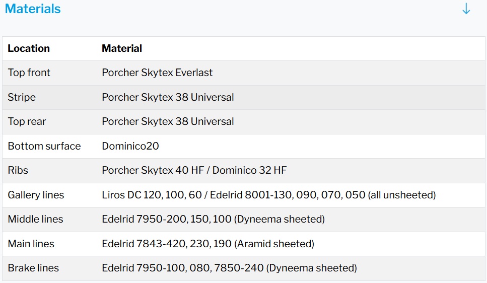Click the Edelrid 7950-200 Dyneema sheeted cell

213,219
